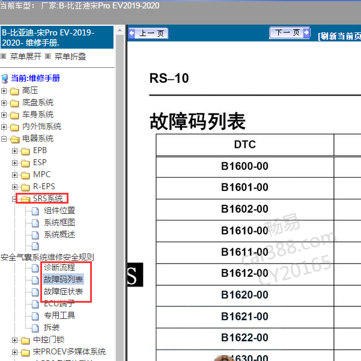Expand the 底盘系统 tree node
Screen dimensions: 361x361
tap(4, 103)
